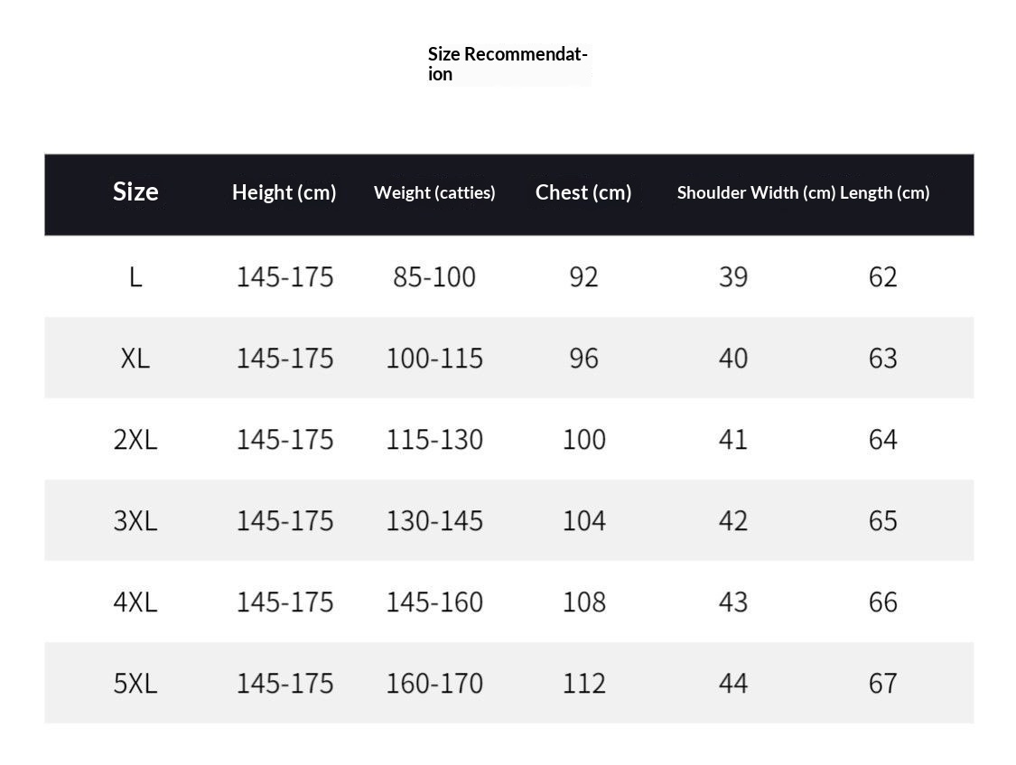Screen dimensions: 1016x765
Task: Click the Size Recommendation title
Action: pyautogui.click(x=508, y=64)
